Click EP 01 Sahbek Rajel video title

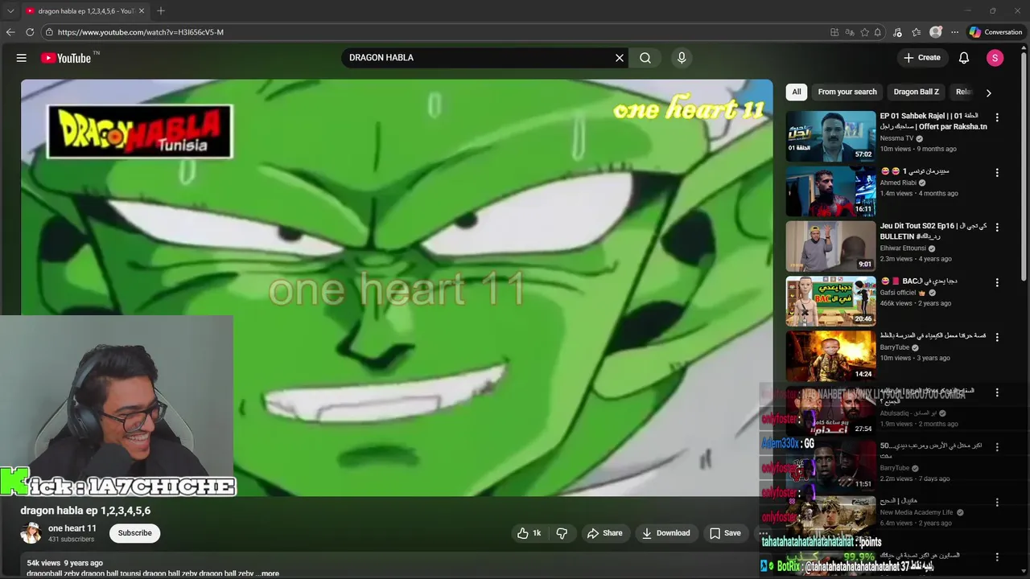tap(933, 121)
